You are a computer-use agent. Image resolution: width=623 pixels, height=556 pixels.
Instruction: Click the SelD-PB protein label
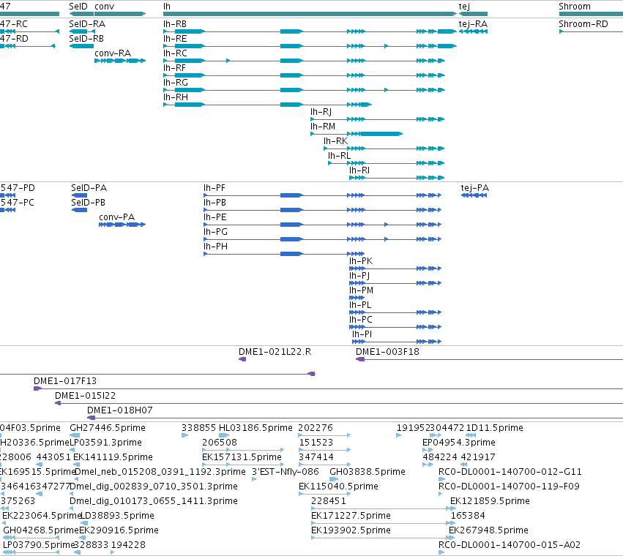click(x=88, y=203)
